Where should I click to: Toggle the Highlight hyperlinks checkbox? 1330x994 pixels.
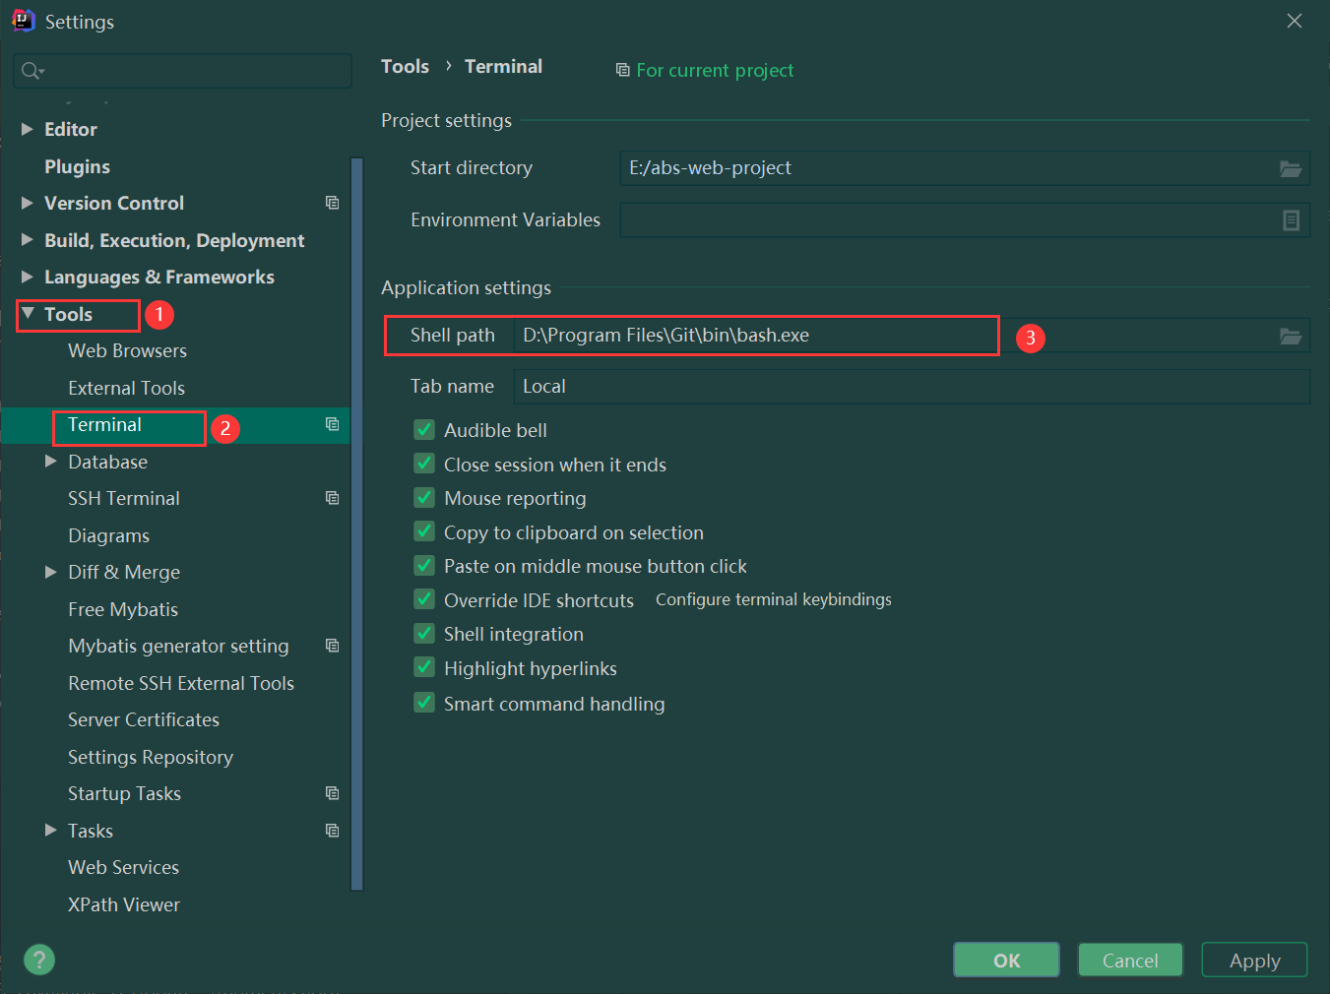pyautogui.click(x=424, y=667)
